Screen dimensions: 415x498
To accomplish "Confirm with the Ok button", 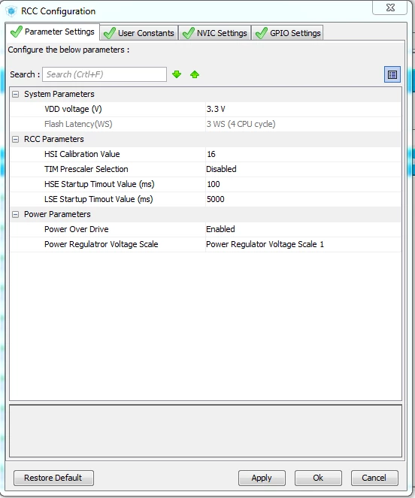I will point(318,478).
